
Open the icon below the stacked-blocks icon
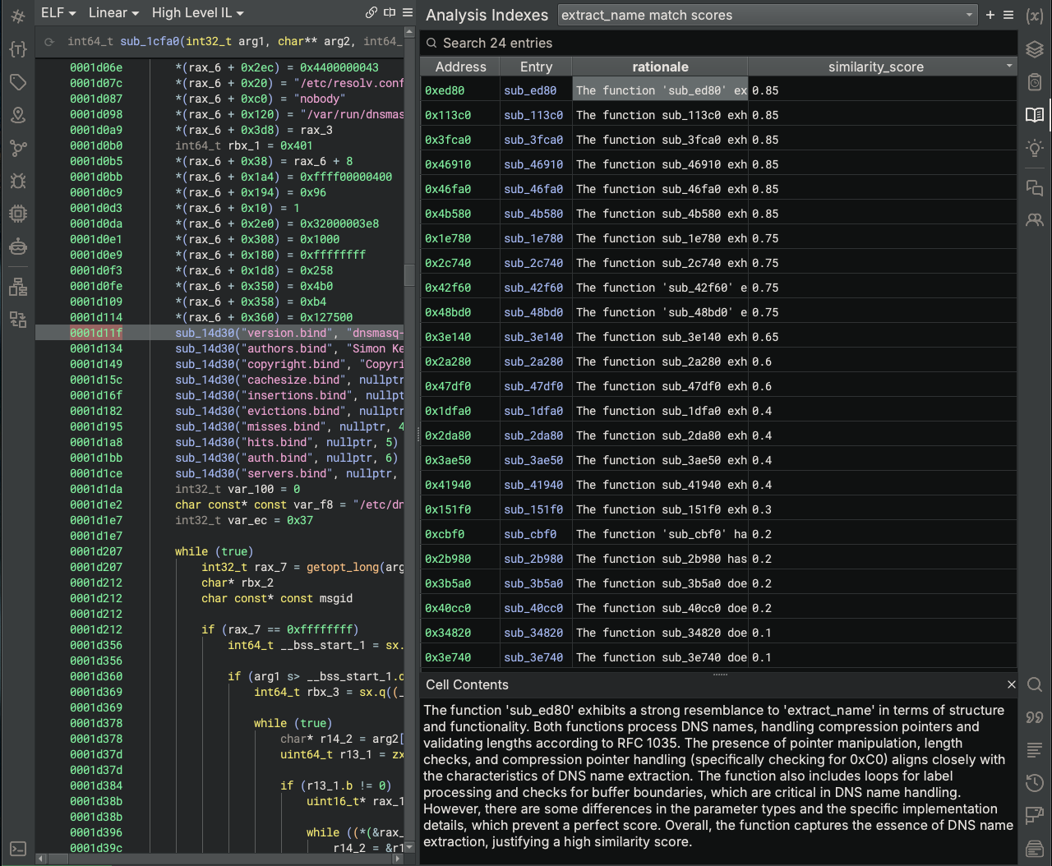[x=18, y=320]
